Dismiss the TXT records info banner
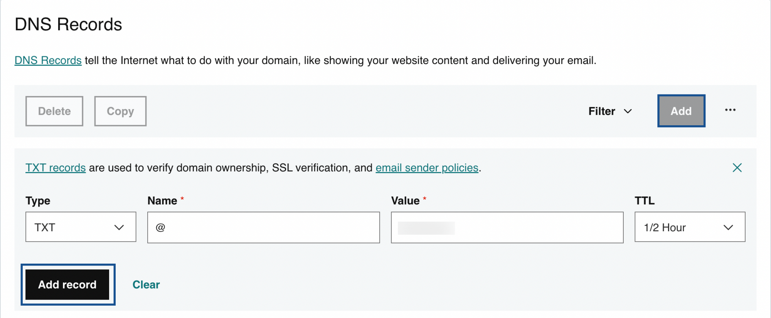Screen dimensions: 771x318 point(737,167)
